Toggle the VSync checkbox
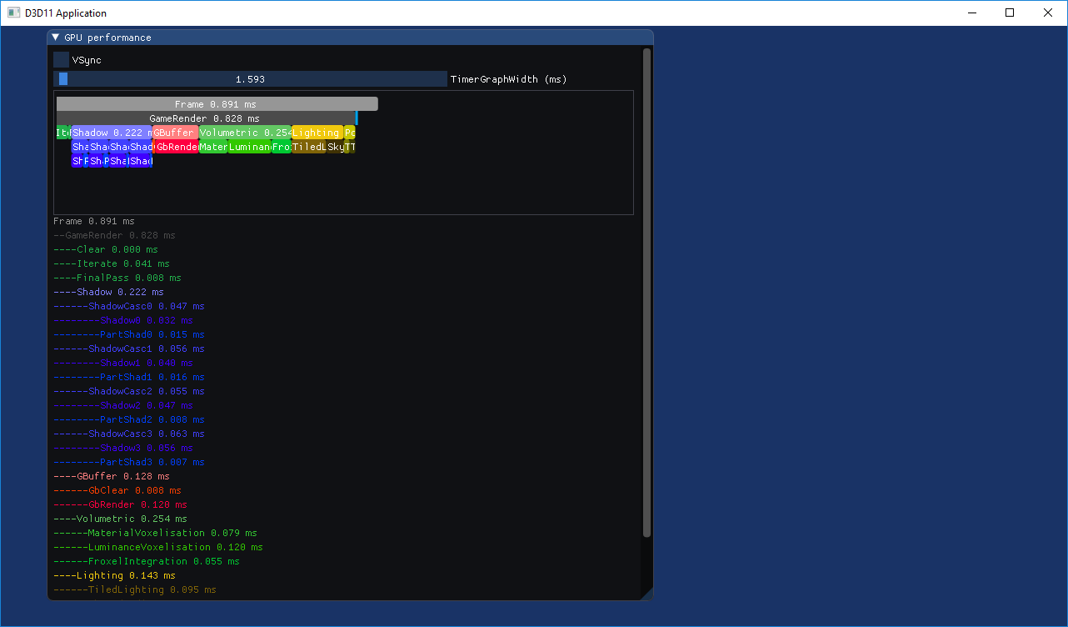This screenshot has height=627, width=1068. (61, 60)
